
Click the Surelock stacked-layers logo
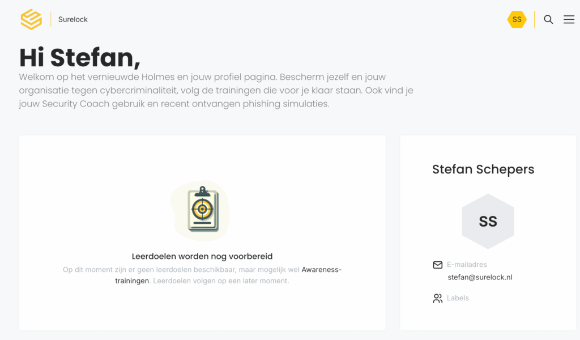pyautogui.click(x=31, y=19)
